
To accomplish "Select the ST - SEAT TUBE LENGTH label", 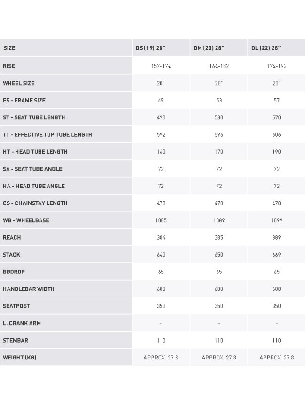I will pyautogui.click(x=34, y=117).
